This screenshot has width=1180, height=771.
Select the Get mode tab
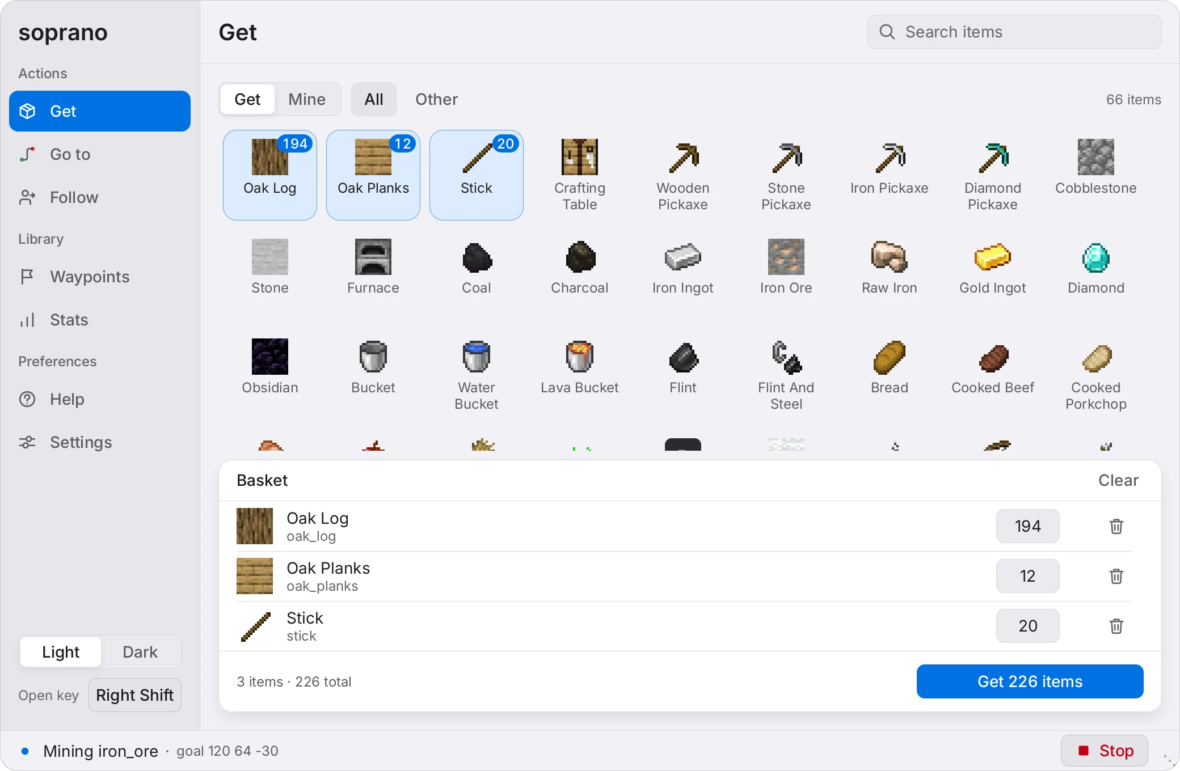pos(247,99)
